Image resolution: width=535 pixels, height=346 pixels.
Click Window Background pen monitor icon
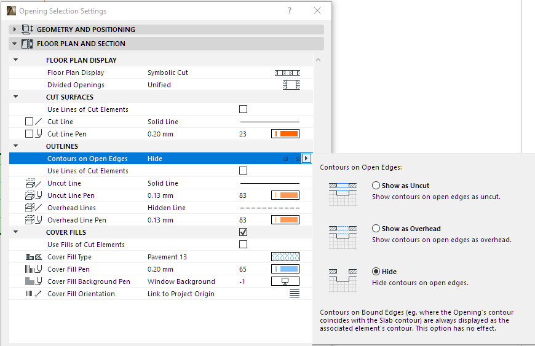click(x=285, y=281)
